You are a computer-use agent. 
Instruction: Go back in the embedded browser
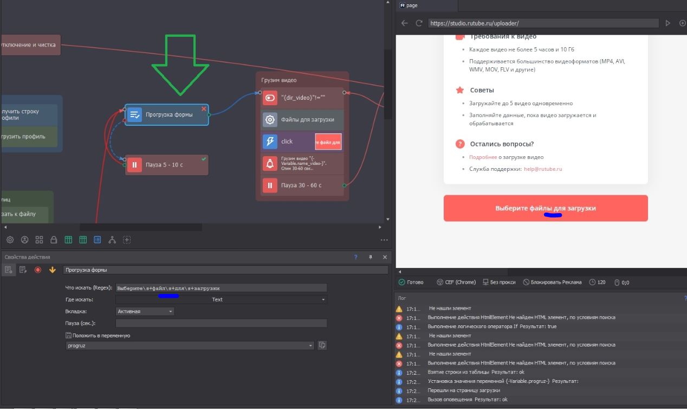[x=404, y=23]
